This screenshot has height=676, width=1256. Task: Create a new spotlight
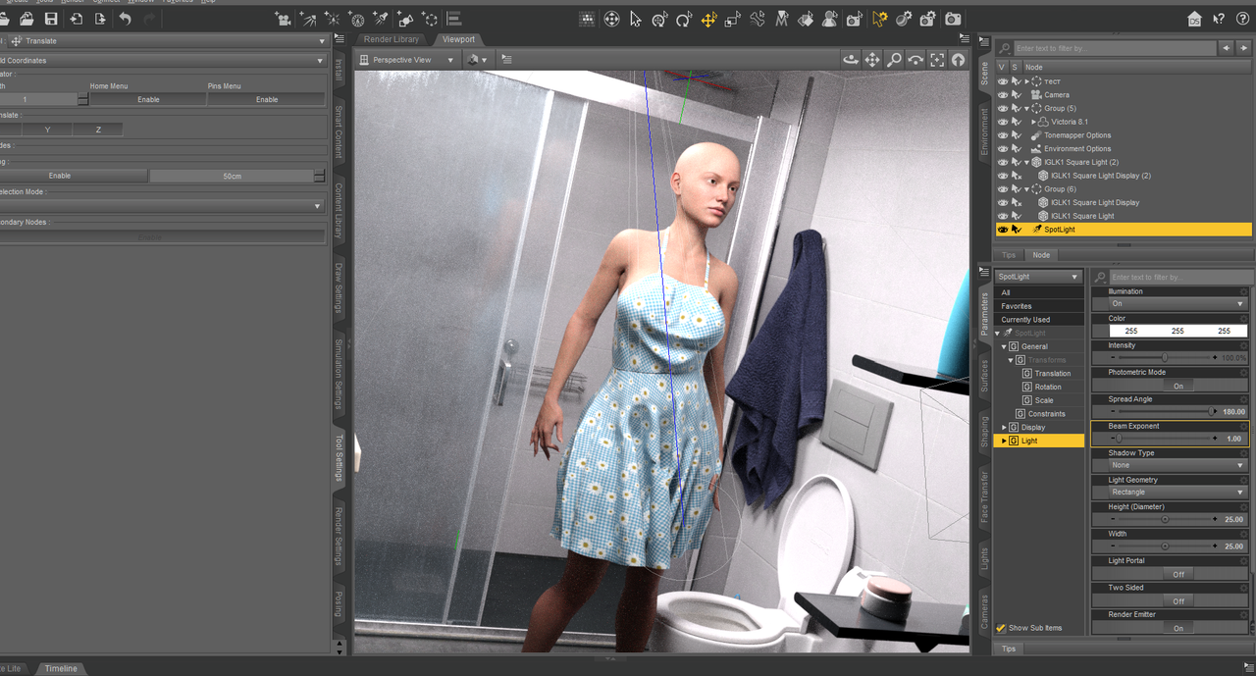(x=381, y=19)
